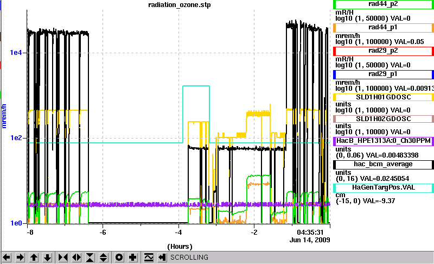Click the 1e2 y-axis label
434x264 pixels.
click(x=16, y=137)
